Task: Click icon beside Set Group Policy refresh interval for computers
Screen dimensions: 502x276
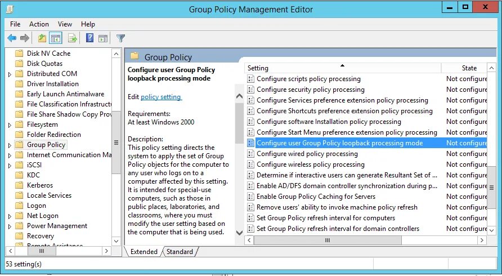Action: (x=250, y=218)
